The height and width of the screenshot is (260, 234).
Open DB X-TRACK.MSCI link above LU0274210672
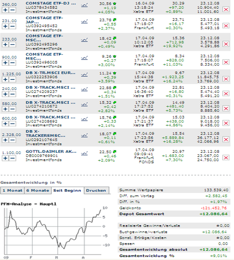click(x=50, y=102)
